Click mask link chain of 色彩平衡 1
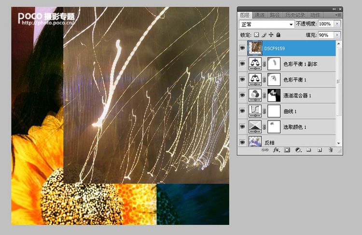Screen dimensions: 362x235 point(265,80)
